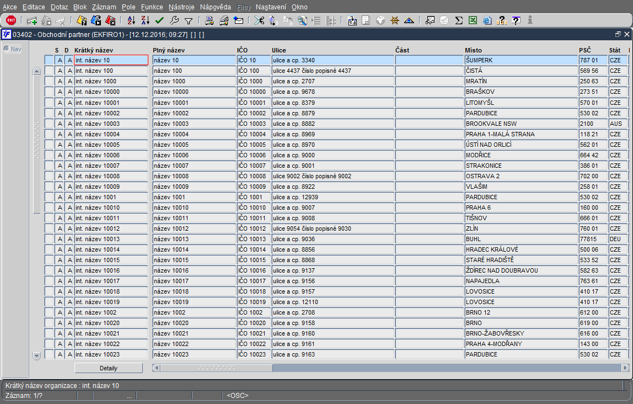Click the PSČ cell '787 01'
This screenshot has height=404, width=633.
[x=593, y=60]
